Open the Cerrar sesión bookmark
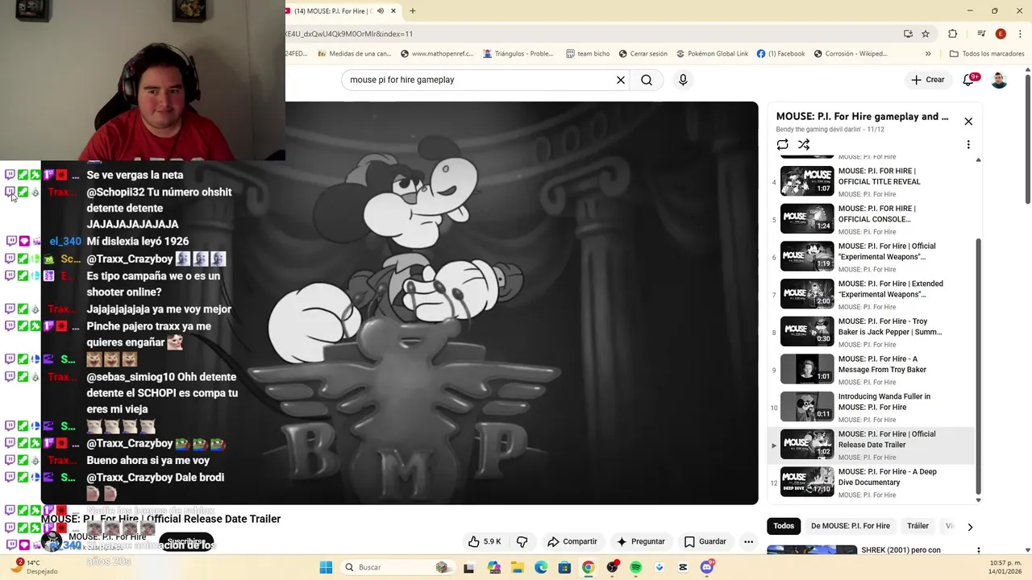This screenshot has width=1032, height=580. coord(643,54)
